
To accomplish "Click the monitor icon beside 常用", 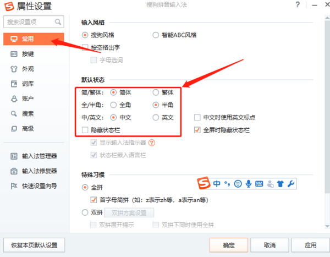I will [x=14, y=39].
